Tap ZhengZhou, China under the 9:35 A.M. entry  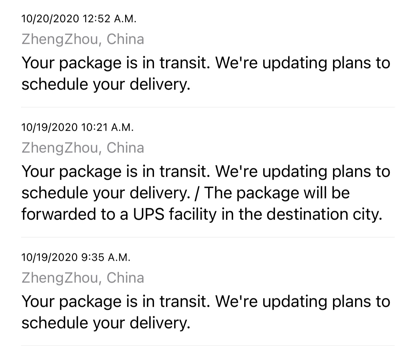83,278
